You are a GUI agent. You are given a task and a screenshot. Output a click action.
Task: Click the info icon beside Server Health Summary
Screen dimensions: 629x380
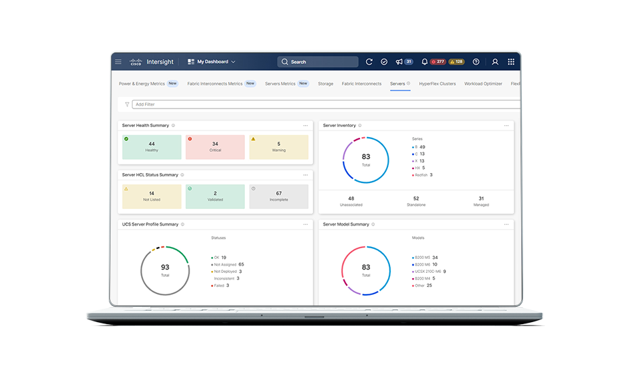173,126
